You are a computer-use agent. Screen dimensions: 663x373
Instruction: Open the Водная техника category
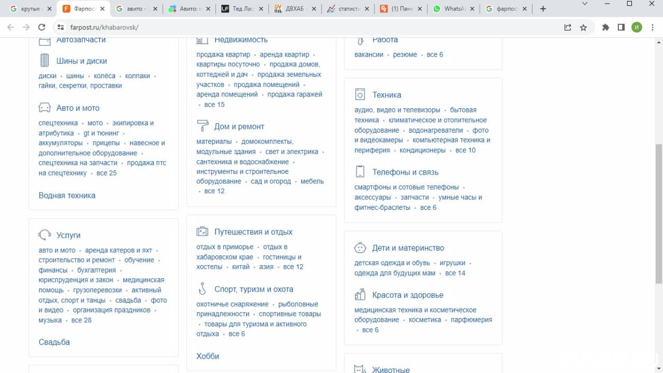(67, 195)
